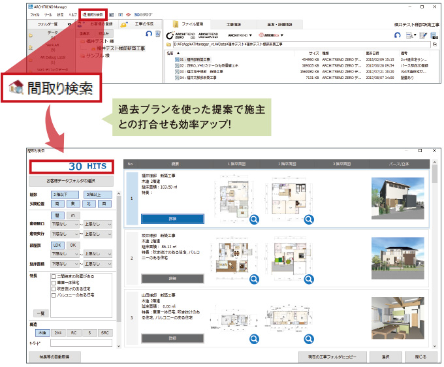
Task: Switch to the ファイル管理 tab
Action: pos(188,24)
